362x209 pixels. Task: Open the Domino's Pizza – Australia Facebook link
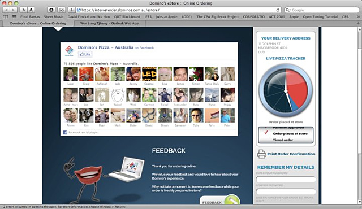tap(106, 47)
